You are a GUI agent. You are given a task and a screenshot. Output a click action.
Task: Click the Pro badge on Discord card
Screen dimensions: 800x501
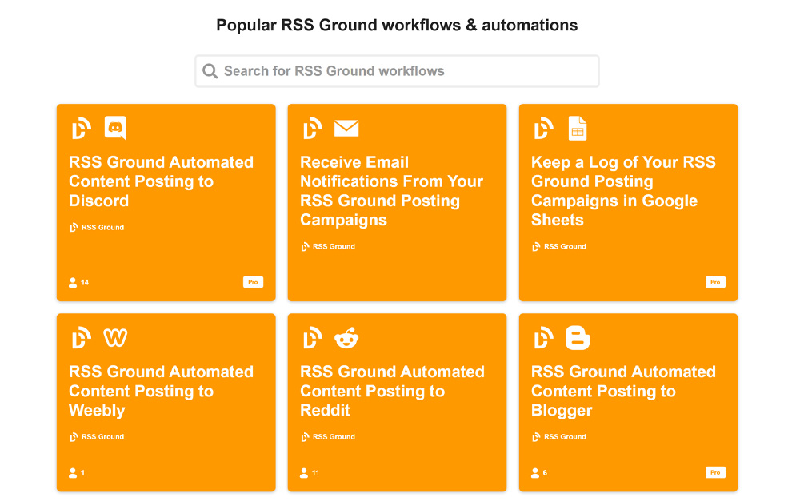coord(253,282)
